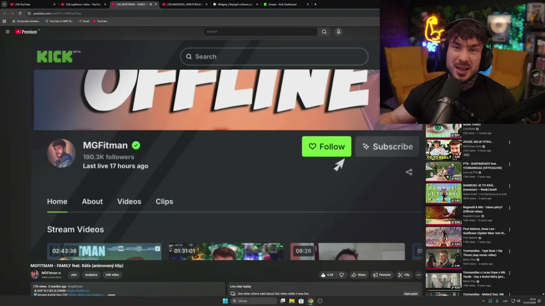
Task: Open options menu for 'ZKUSIL MOJE FITKO'
Action: coord(509,142)
